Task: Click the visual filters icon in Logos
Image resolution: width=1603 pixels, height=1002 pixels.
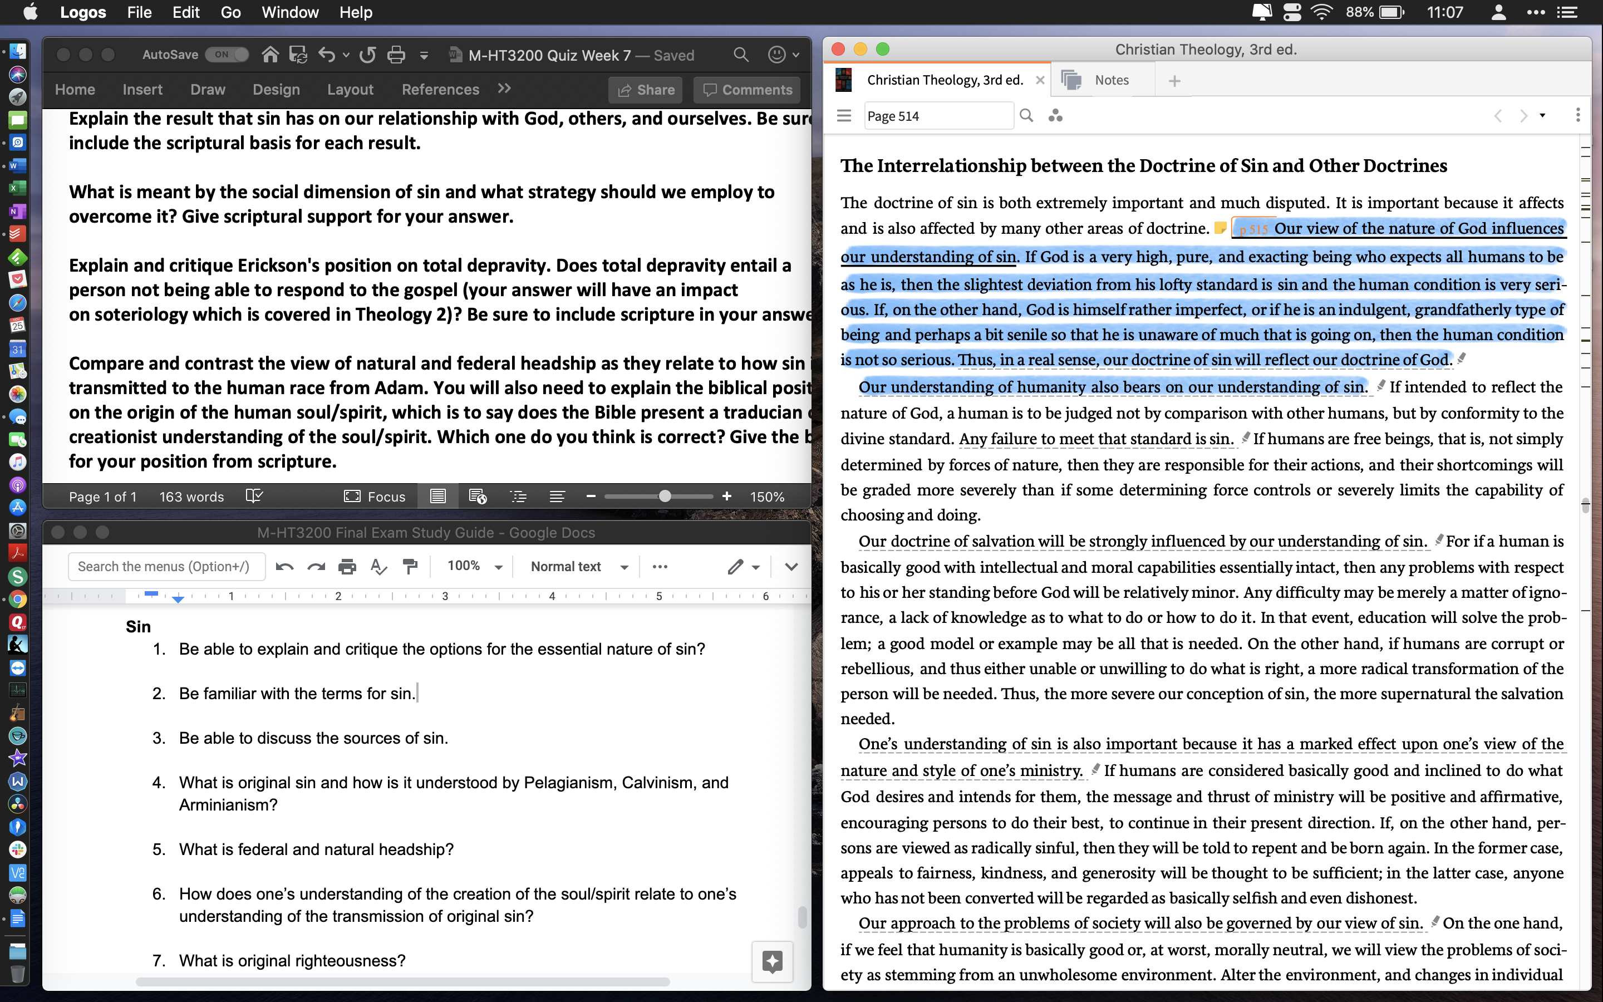Action: click(1055, 116)
